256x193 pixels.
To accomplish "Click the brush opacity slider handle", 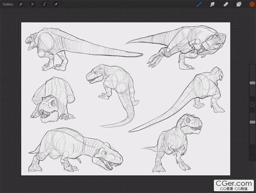I will (252, 122).
